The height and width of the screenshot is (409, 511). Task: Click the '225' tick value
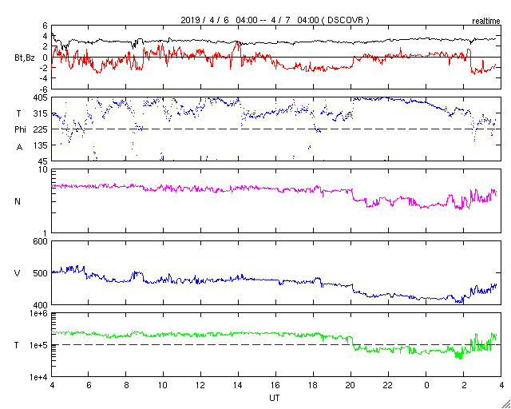pyautogui.click(x=41, y=129)
